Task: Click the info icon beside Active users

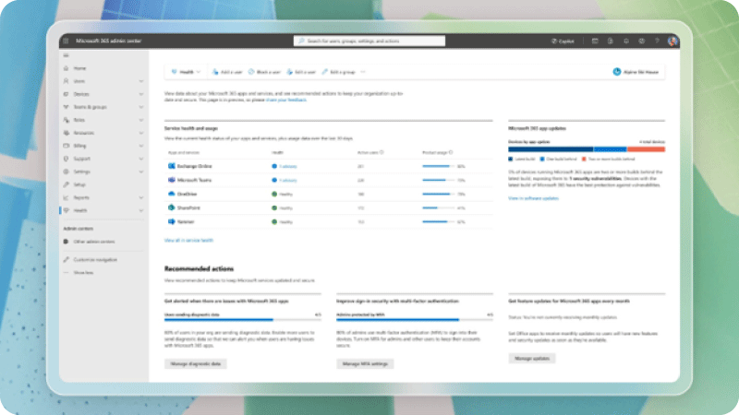Action: (382, 152)
